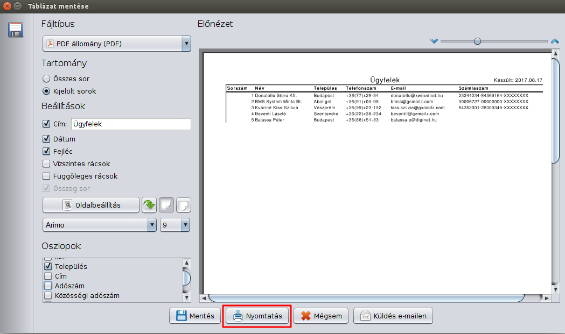
Task: Uncheck the Dátum checkbox
Action: (46, 139)
